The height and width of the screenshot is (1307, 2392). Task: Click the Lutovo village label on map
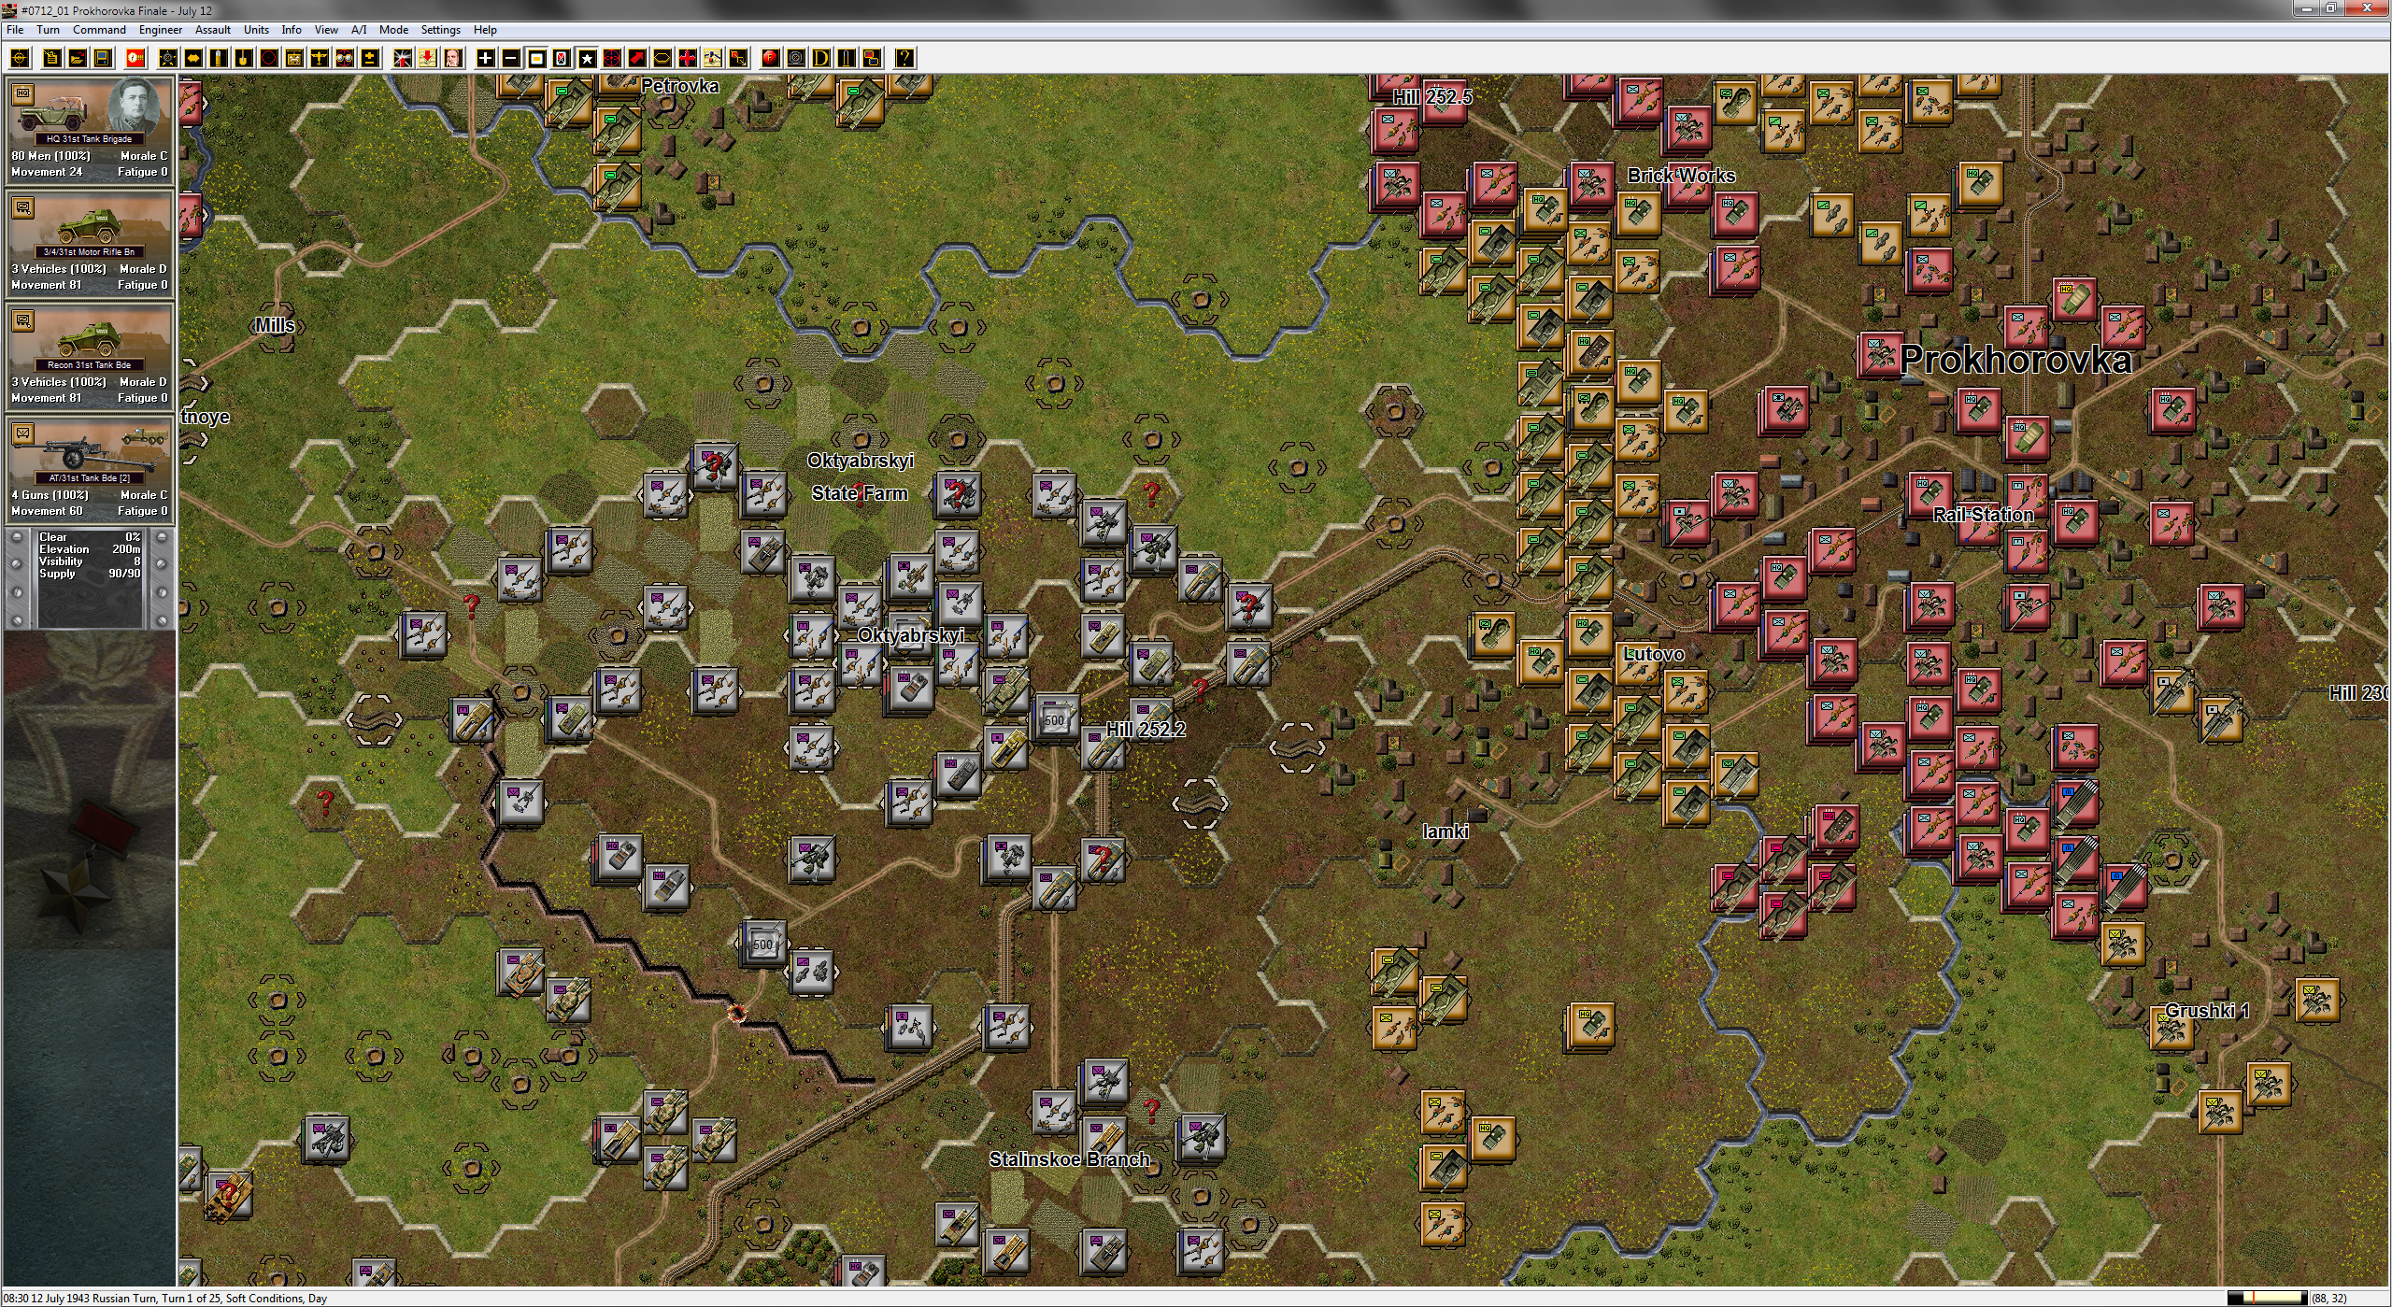[1653, 654]
